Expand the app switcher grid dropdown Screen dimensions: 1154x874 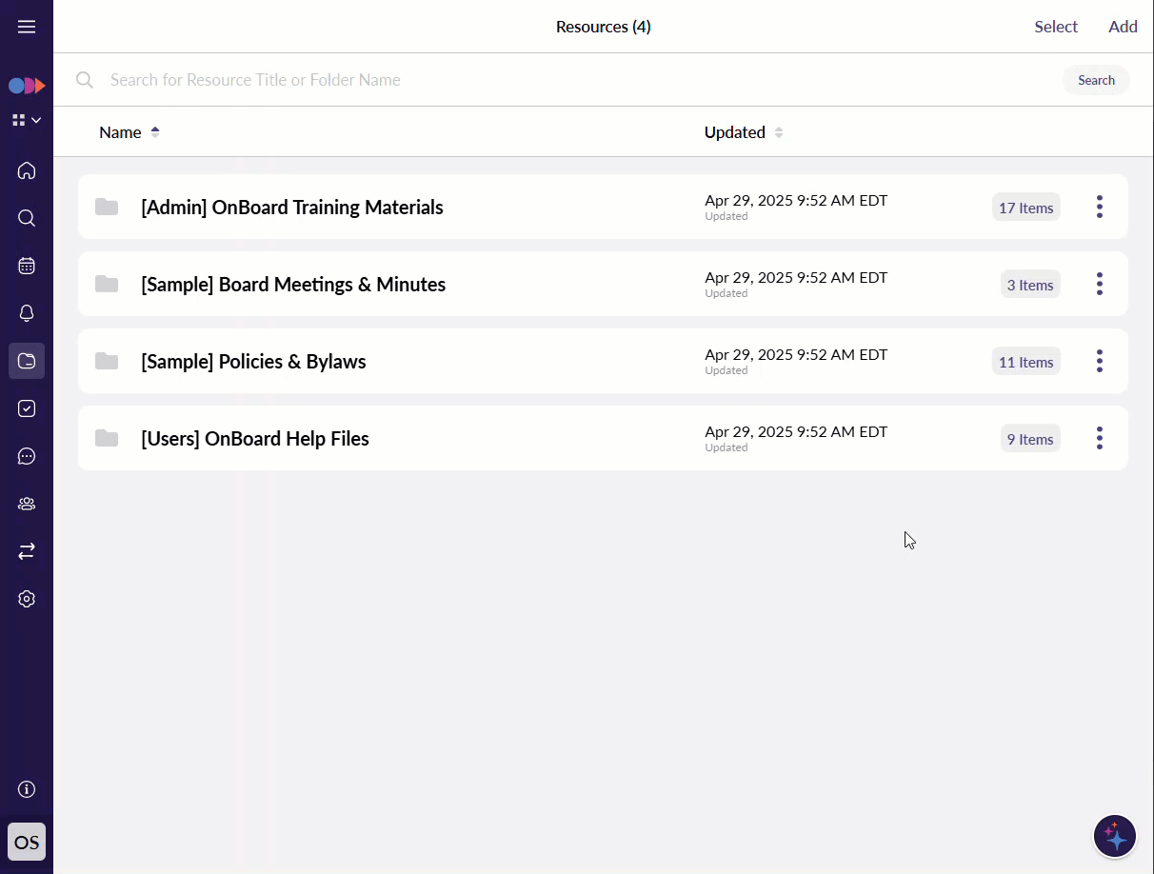[27, 120]
